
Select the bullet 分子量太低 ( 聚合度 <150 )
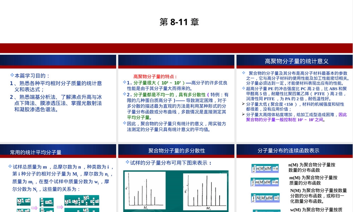pyautogui.click(x=293, y=107)
